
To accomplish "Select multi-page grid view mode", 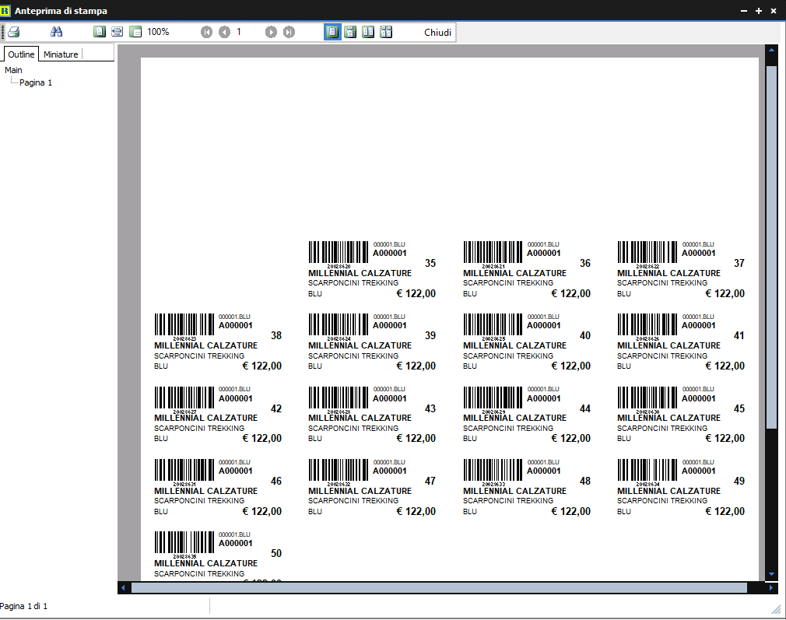I will (386, 32).
